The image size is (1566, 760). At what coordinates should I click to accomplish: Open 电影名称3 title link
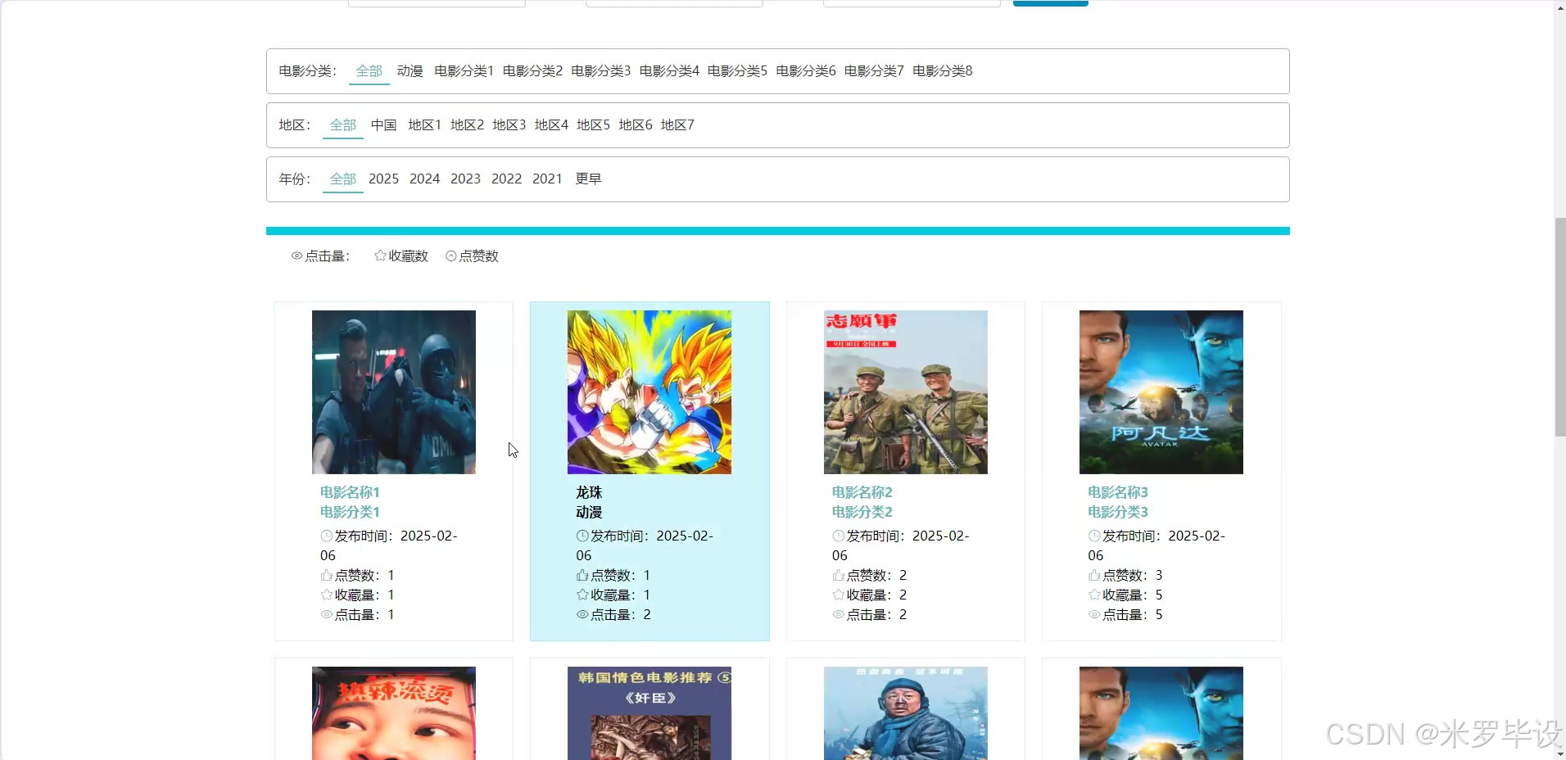[x=1118, y=492]
